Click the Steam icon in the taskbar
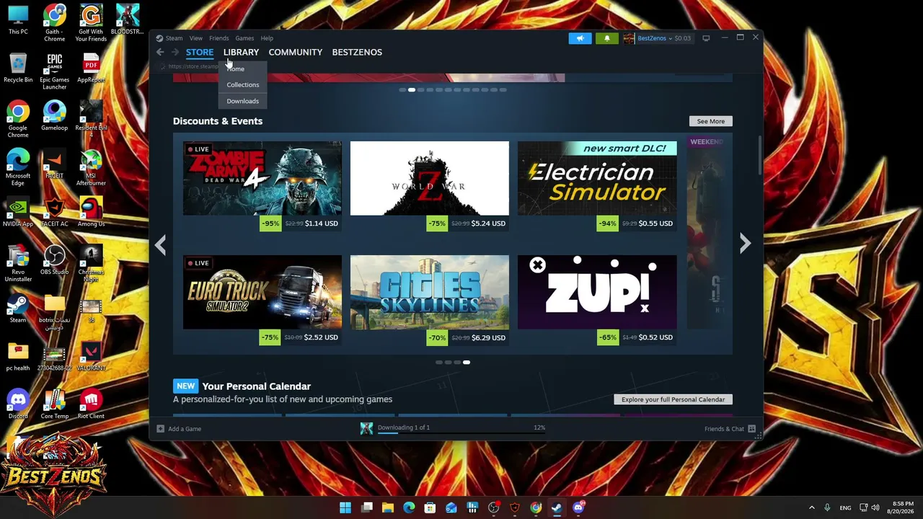 [557, 507]
